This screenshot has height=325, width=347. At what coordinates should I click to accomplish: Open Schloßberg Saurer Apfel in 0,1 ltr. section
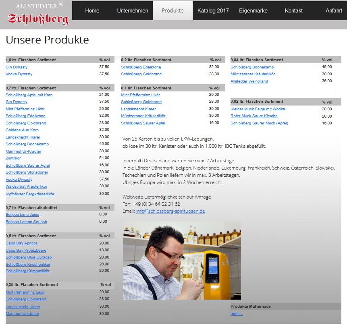pos(143,123)
